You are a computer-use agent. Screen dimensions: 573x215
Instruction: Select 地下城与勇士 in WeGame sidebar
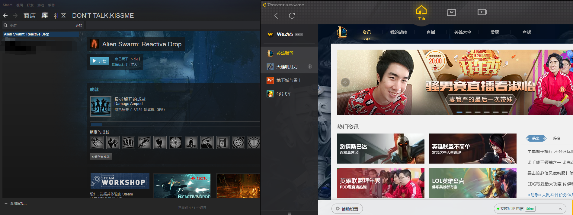tap(289, 80)
